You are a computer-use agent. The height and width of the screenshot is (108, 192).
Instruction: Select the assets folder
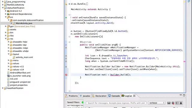[13, 29]
